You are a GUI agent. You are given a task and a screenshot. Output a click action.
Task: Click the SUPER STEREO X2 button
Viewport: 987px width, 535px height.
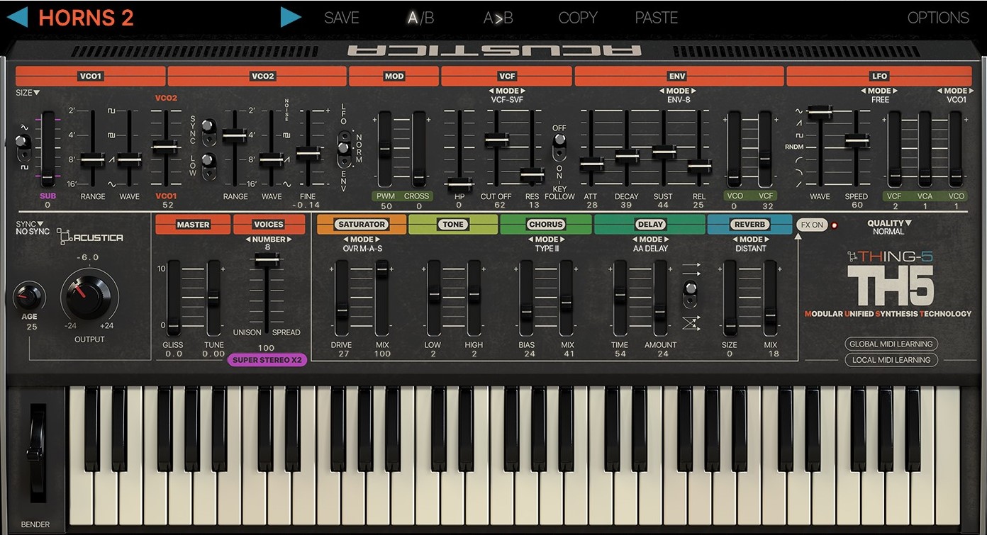[x=267, y=359]
